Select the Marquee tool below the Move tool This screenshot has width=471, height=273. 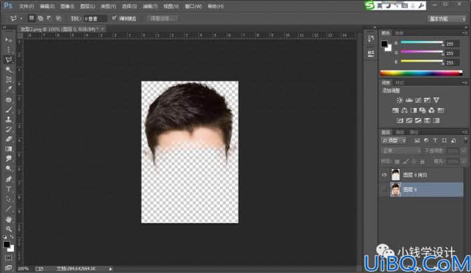pos(9,50)
